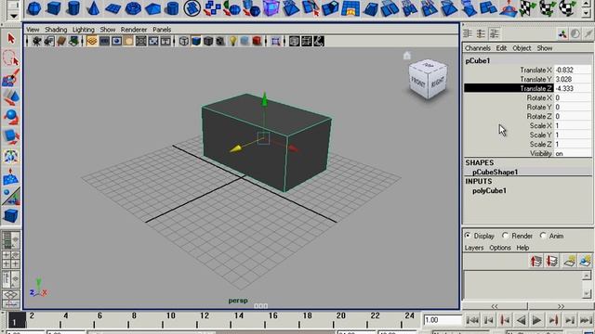Open the Renderer panel menu
The height and width of the screenshot is (334, 595).
[x=134, y=30]
